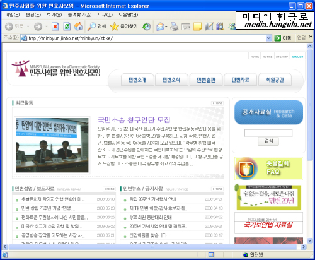The height and width of the screenshot is (260, 315).
Task: Click the Back arrow toolbar button
Action: (9, 27)
